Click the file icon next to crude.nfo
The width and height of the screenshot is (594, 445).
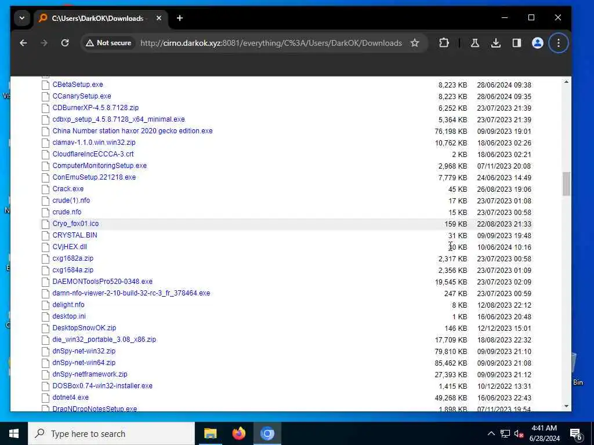[45, 212]
